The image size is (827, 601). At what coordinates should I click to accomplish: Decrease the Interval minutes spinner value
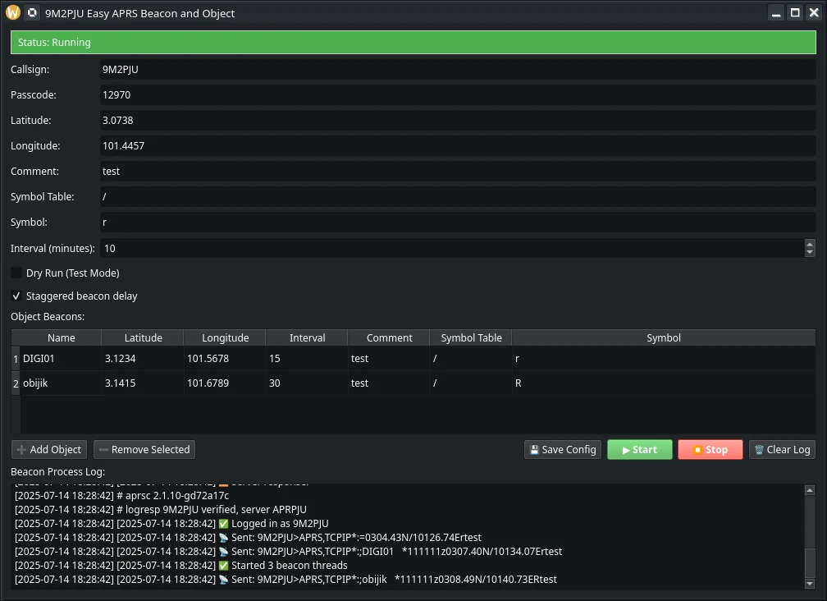810,253
